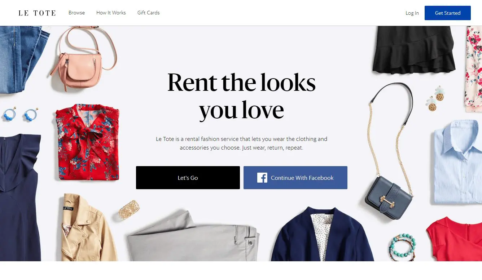This screenshot has width=482, height=280.
Task: Click the turquoise beaded bracelets image
Action: coord(402,246)
